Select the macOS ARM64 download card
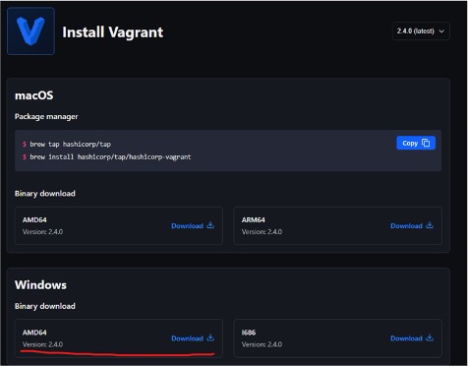This screenshot has width=468, height=366. (337, 225)
